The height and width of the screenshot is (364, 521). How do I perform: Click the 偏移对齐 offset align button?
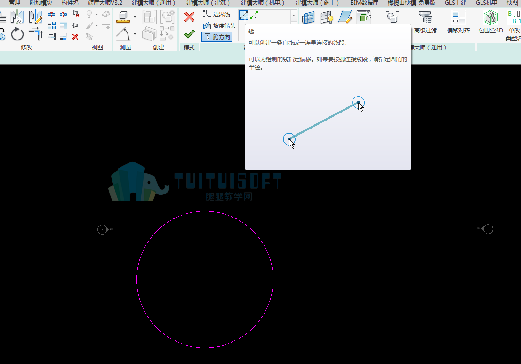pyautogui.click(x=458, y=22)
